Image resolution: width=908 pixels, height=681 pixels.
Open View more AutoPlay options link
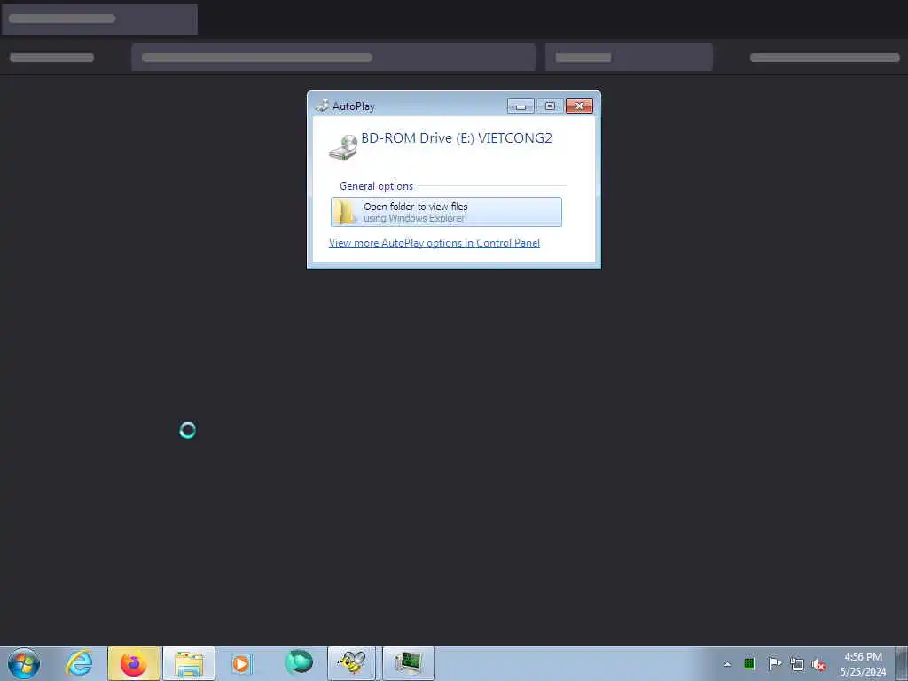click(434, 243)
